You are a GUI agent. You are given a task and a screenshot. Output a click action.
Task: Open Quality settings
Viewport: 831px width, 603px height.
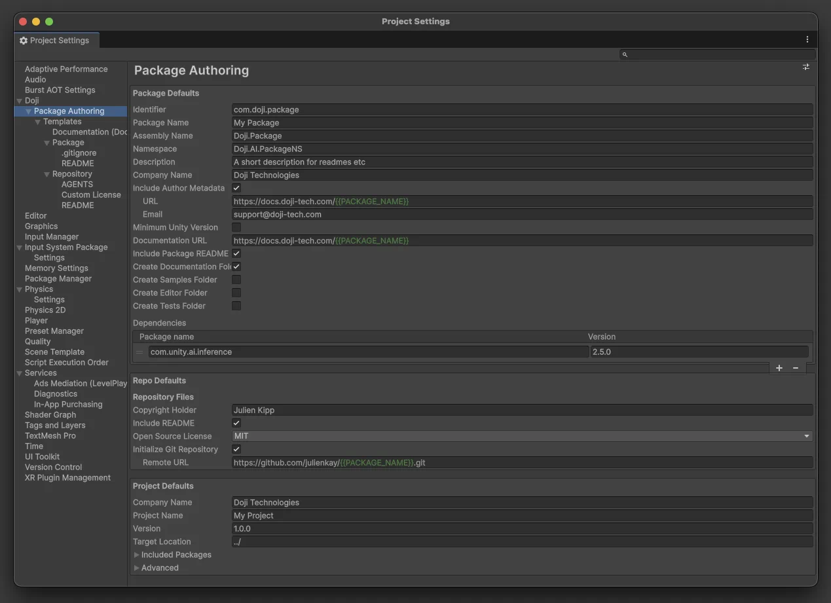37,341
